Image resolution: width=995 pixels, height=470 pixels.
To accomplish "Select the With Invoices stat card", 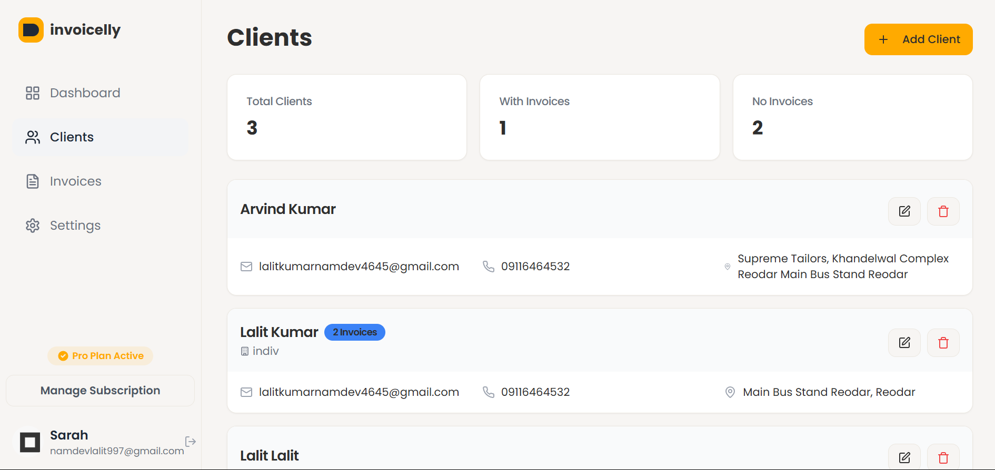I will click(599, 117).
